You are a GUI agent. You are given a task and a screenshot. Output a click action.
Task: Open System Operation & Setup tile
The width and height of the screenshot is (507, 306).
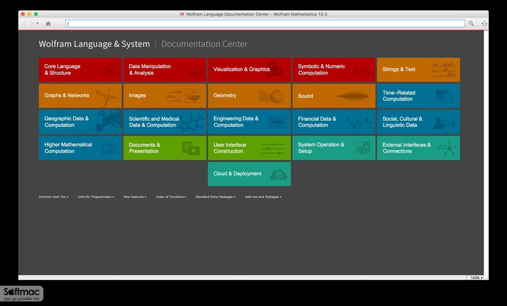[x=334, y=148]
